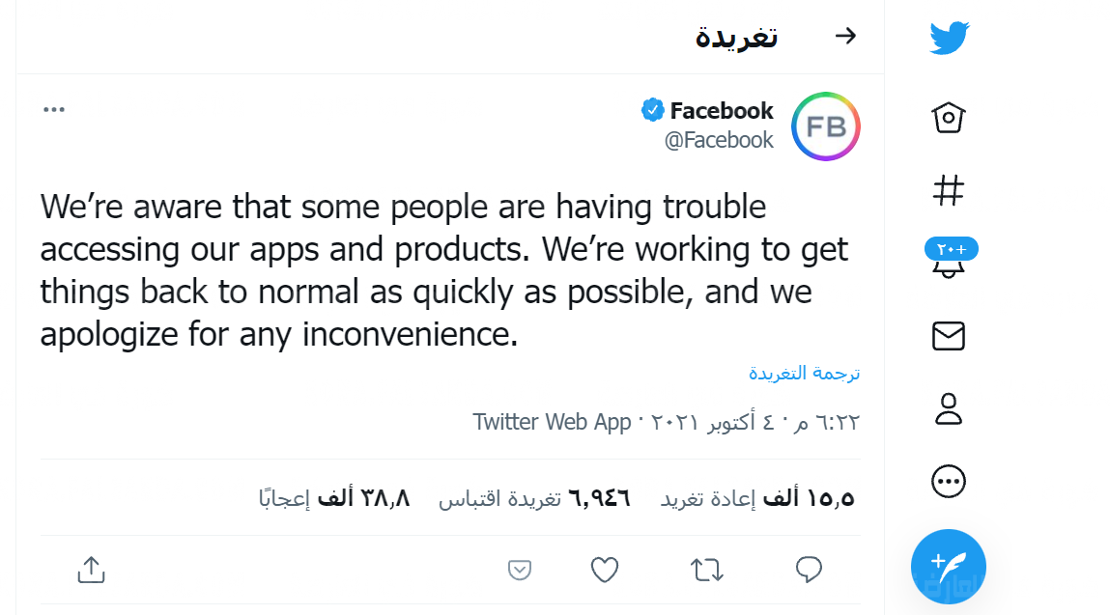Open the Home icon in sidebar
The image size is (1110, 615).
coord(949,118)
